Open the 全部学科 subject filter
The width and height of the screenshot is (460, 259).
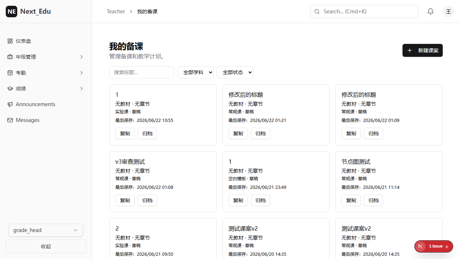click(195, 72)
